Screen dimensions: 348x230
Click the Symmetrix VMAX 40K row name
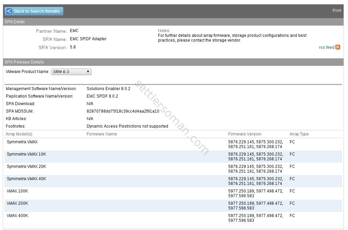(x=26, y=179)
